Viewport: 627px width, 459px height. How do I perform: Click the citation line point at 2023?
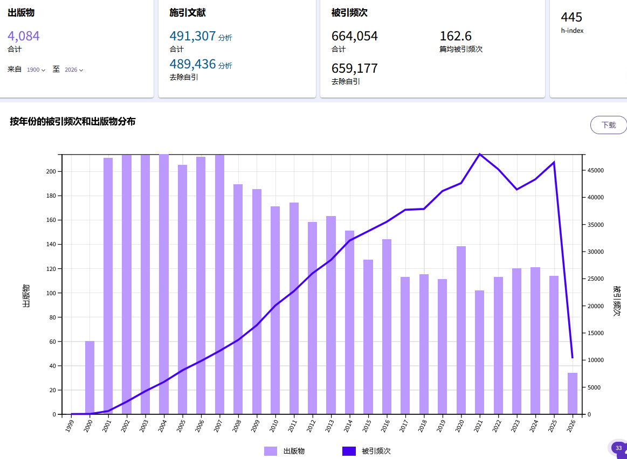[516, 189]
